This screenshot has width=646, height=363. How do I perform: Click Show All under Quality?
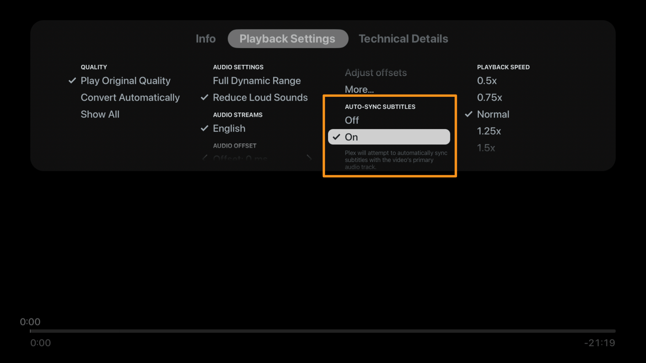tap(100, 114)
